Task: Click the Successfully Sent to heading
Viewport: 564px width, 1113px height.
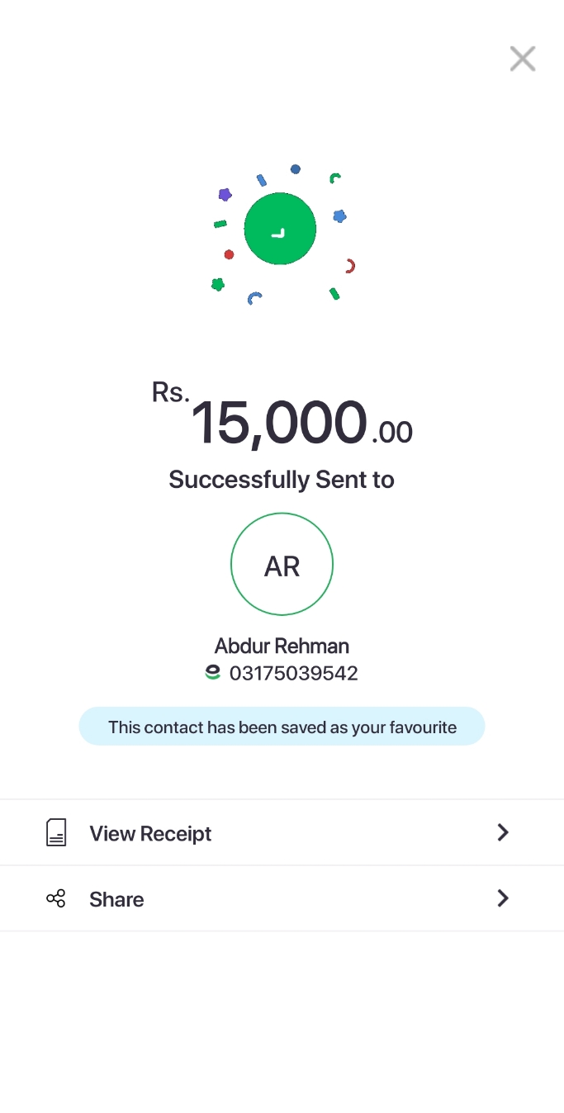Action: (282, 480)
